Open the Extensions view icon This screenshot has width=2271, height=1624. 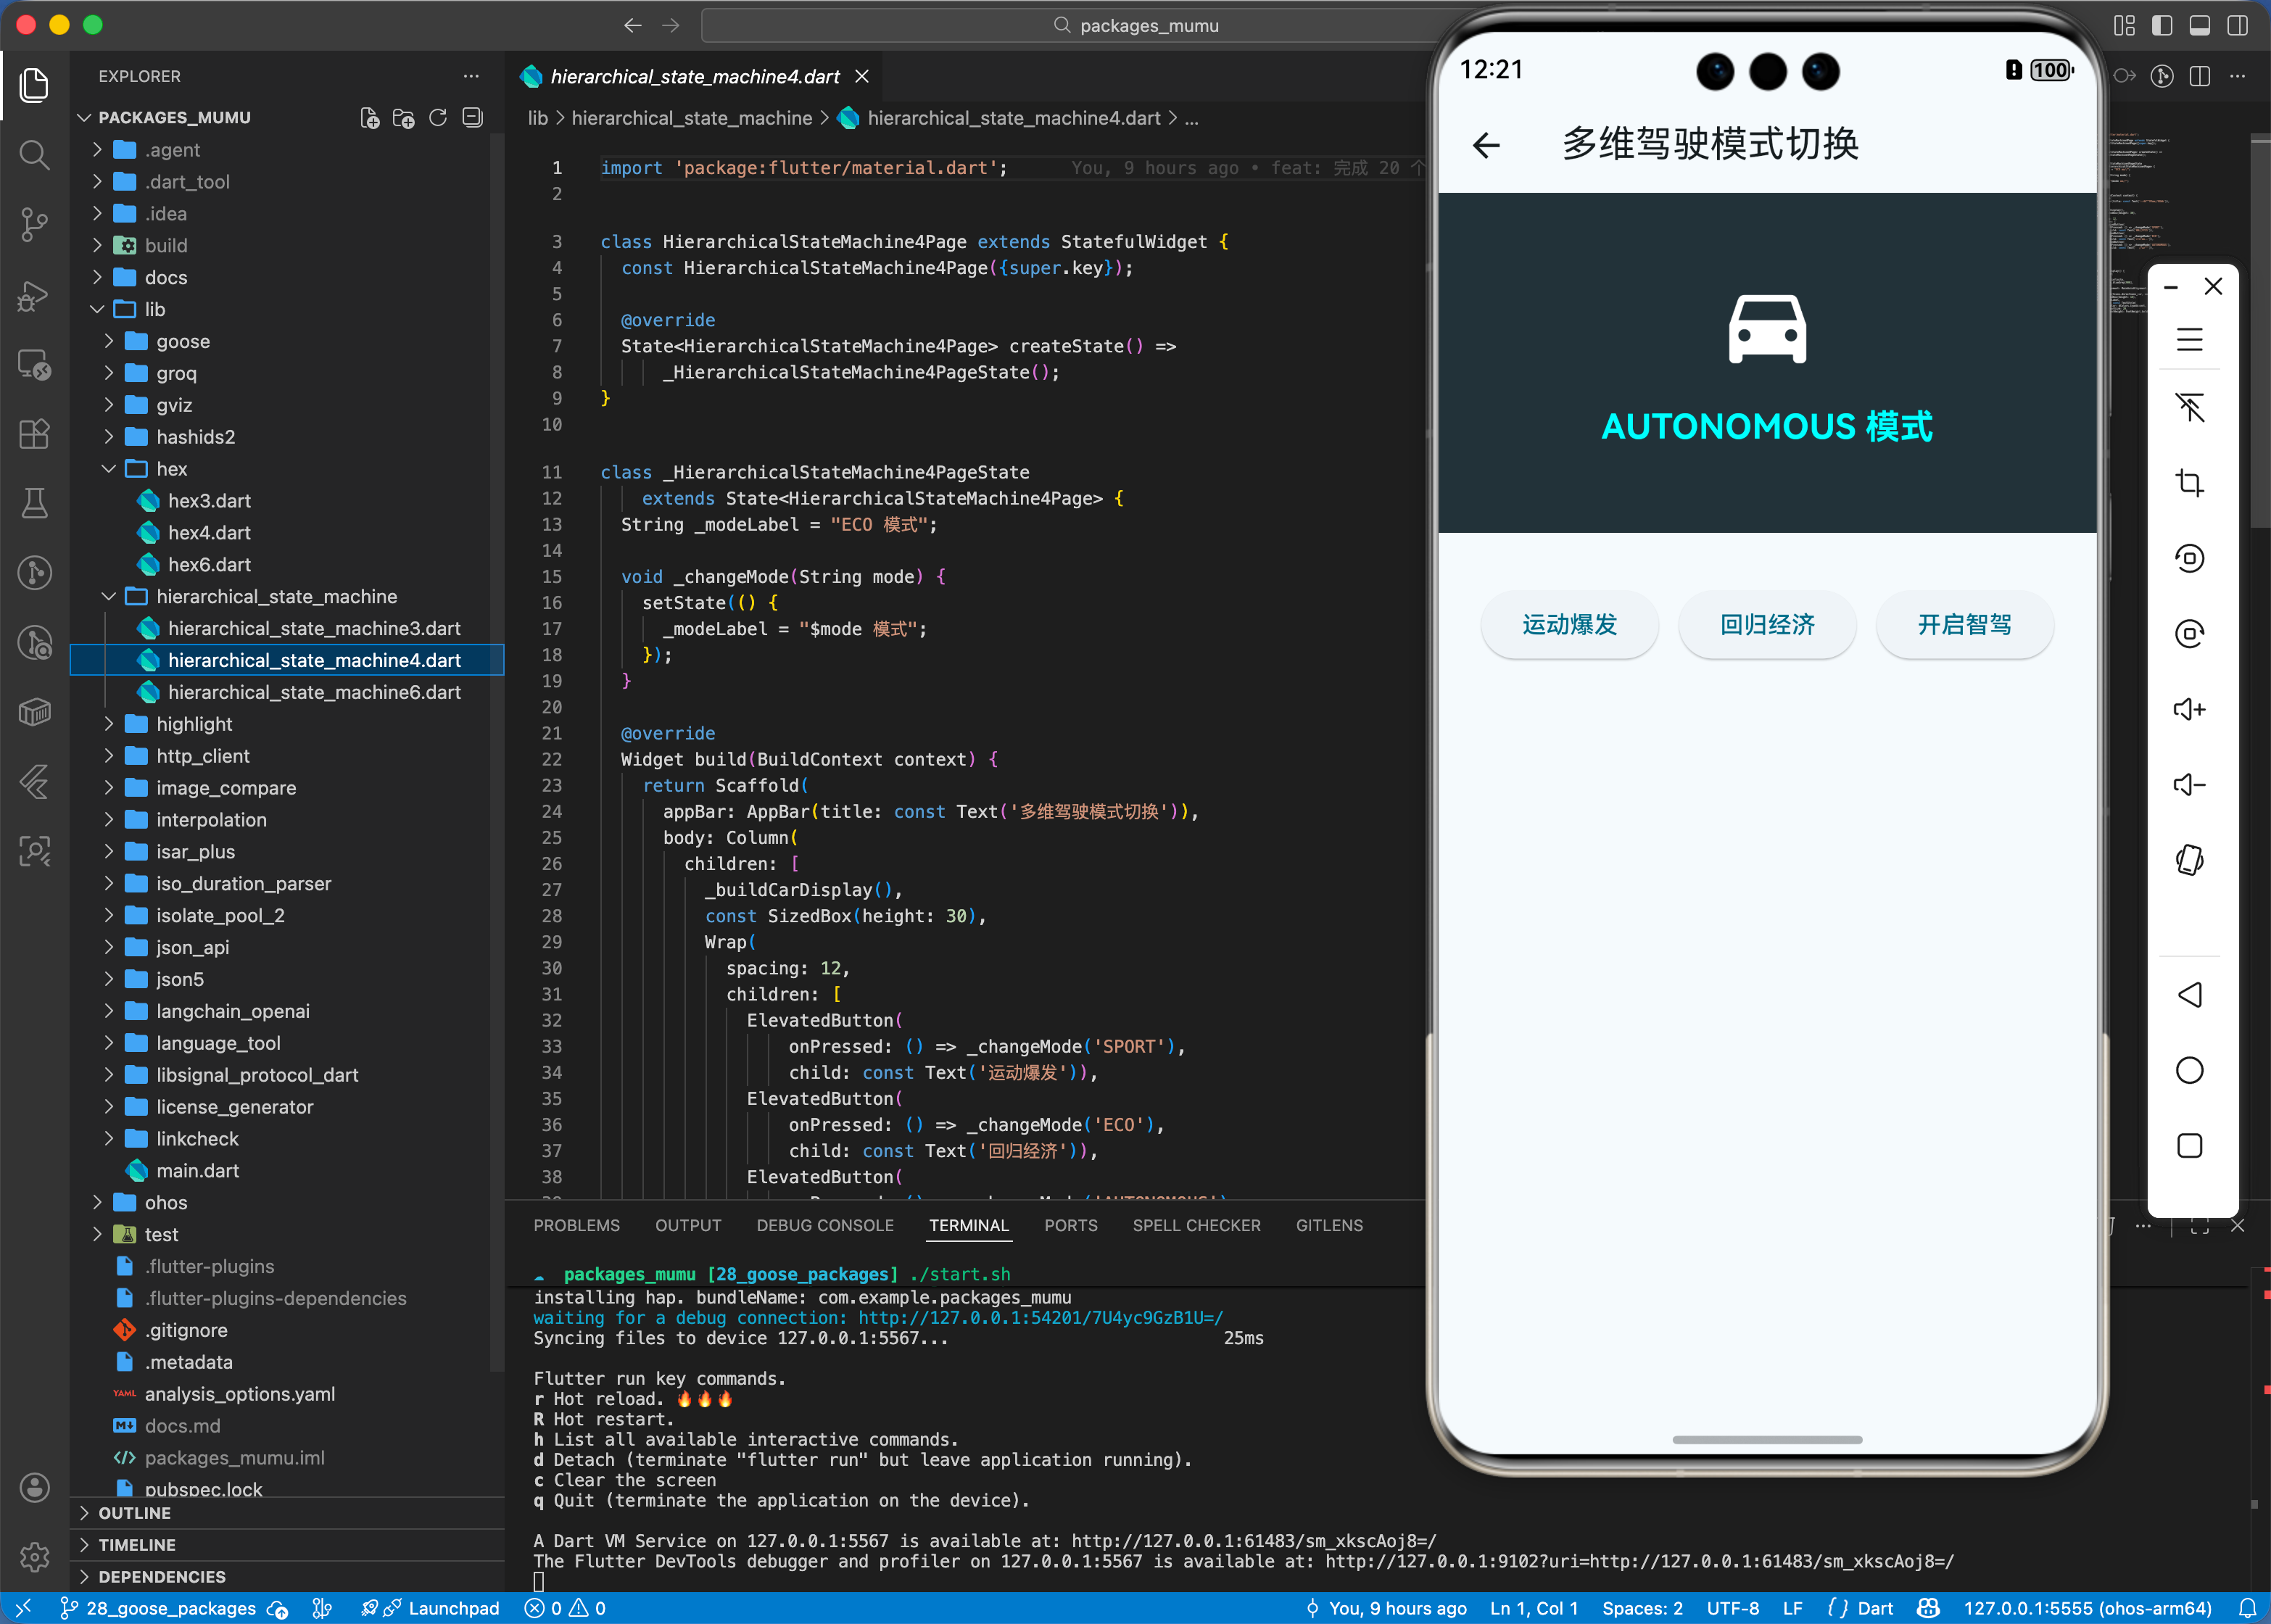coord(34,434)
